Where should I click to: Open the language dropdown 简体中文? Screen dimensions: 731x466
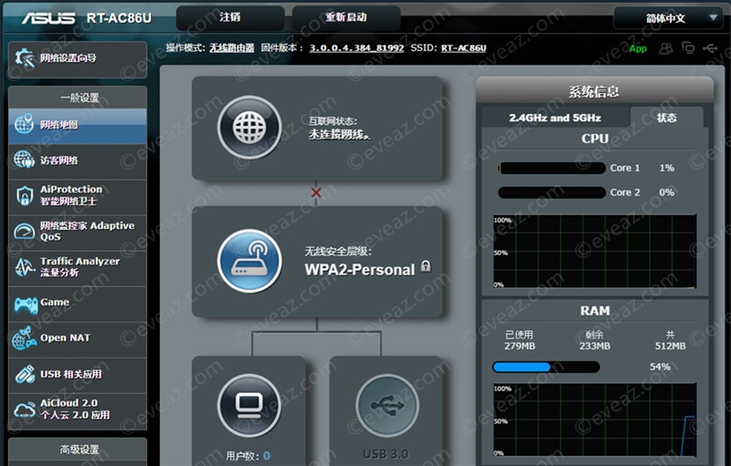668,18
